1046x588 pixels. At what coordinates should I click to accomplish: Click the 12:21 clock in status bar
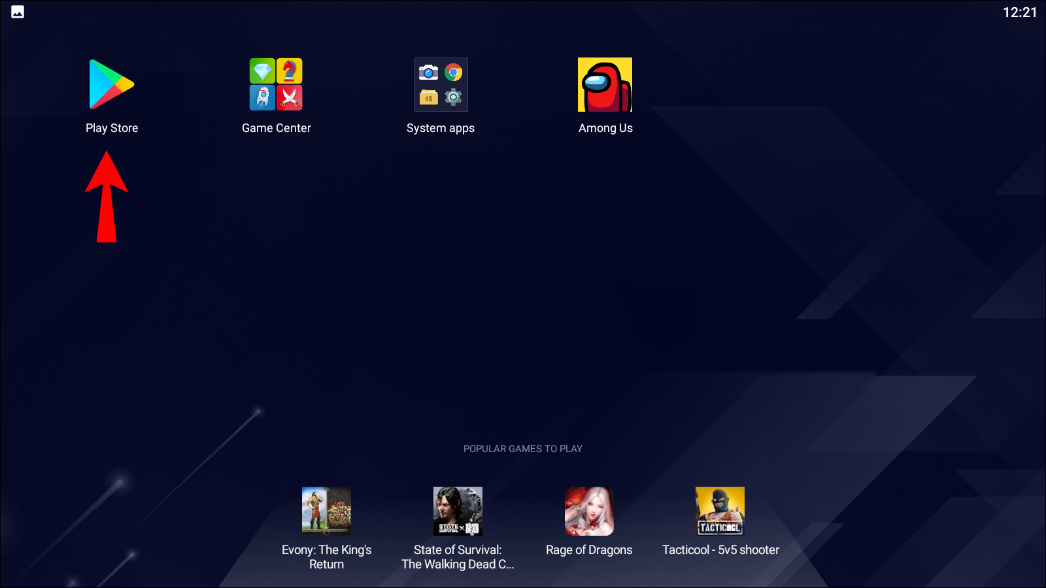pos(1020,12)
